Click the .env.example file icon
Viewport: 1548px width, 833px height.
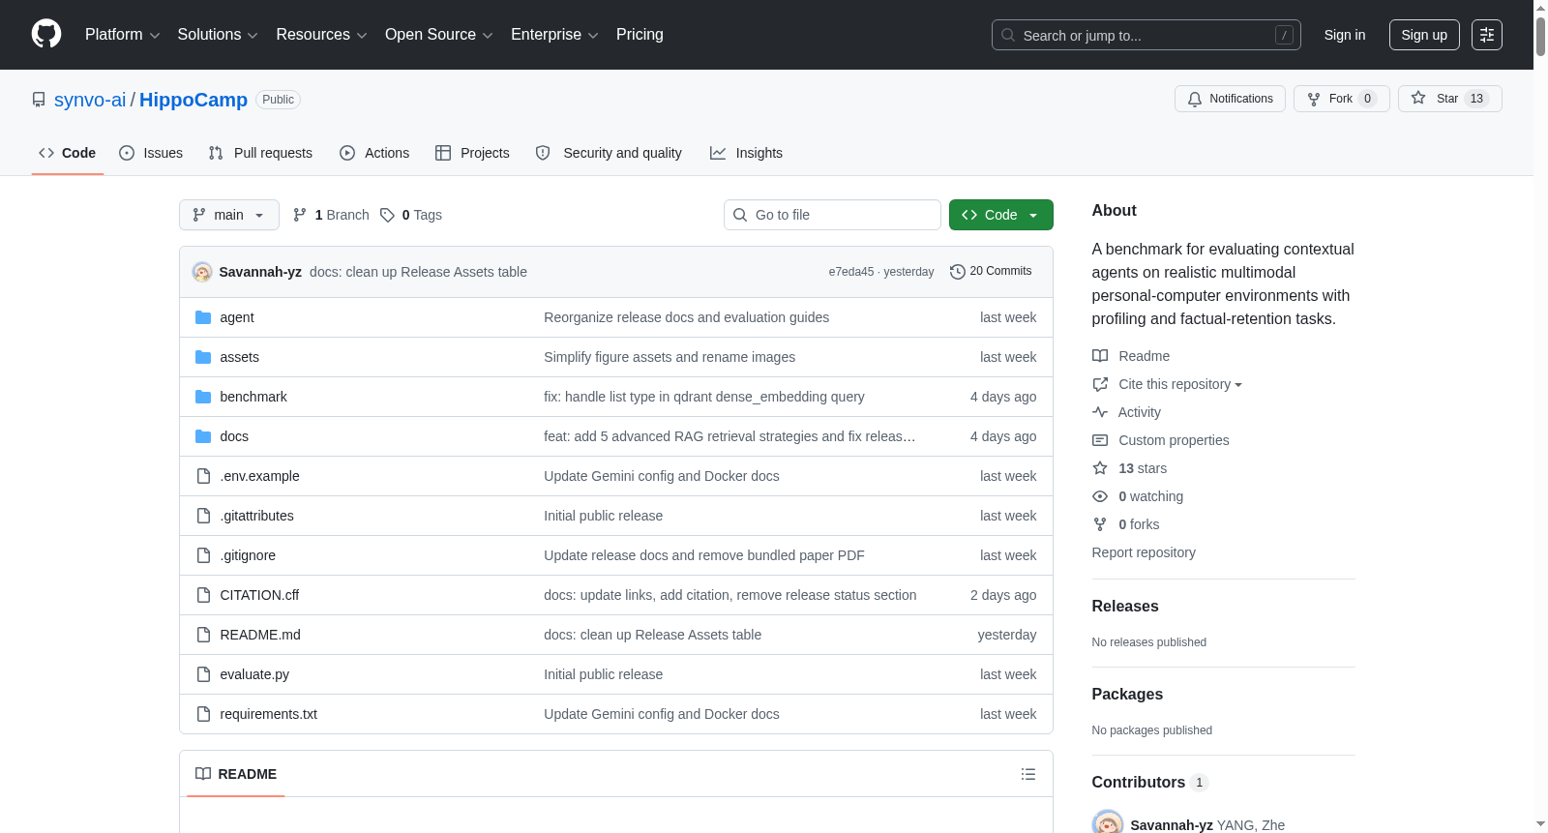pos(203,476)
